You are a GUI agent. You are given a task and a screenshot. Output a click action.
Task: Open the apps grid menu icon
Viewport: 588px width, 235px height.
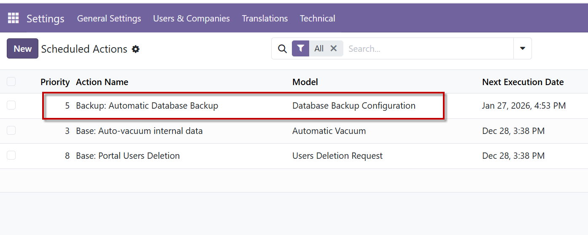pyautogui.click(x=13, y=18)
